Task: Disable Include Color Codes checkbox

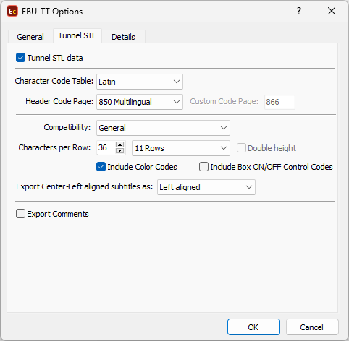Action: (x=101, y=167)
